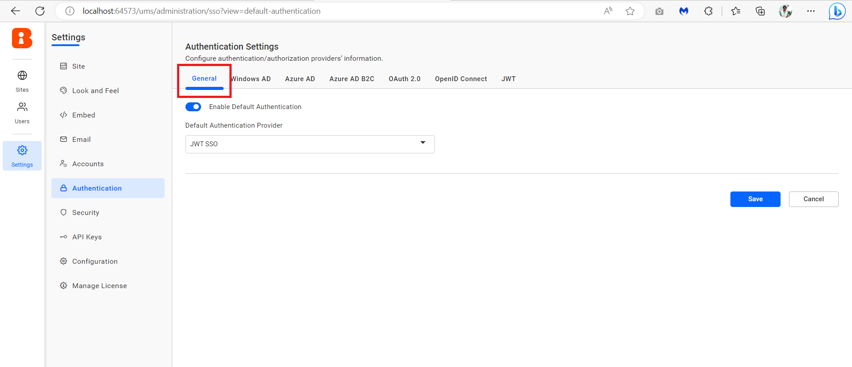Viewport: 852px width, 367px height.
Task: Click the camera screenshot extension icon
Action: coord(659,11)
